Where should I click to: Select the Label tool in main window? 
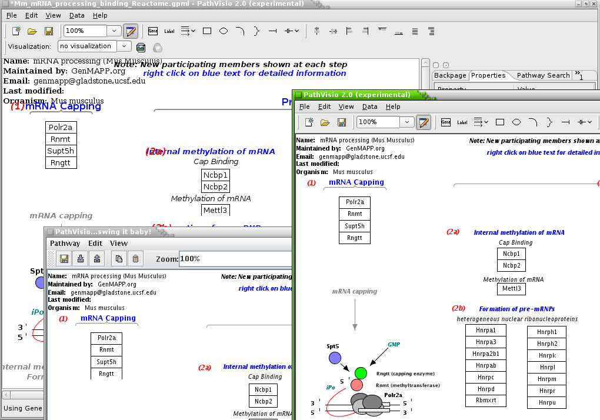169,31
